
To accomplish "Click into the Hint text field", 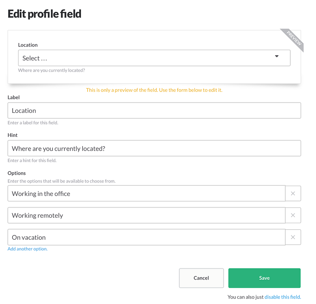I will coord(154,149).
